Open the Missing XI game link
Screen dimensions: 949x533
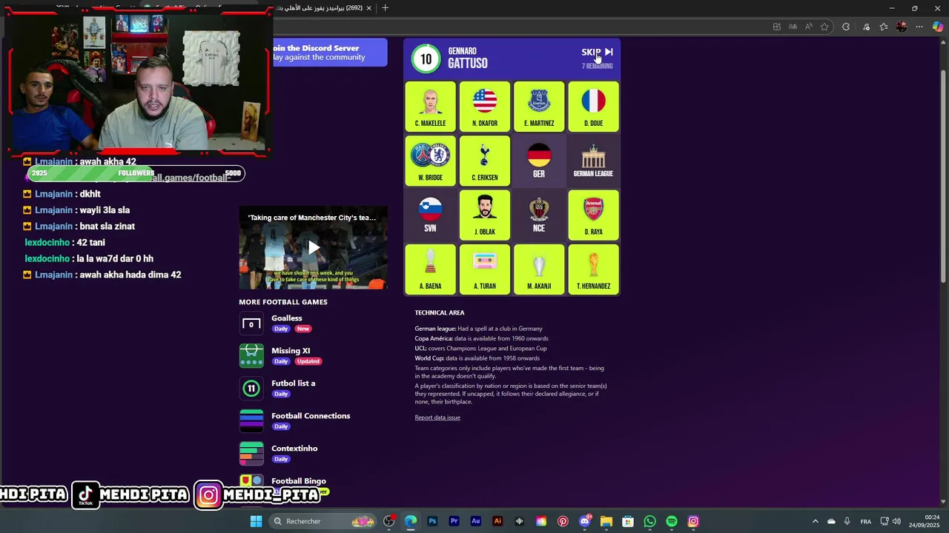click(291, 351)
